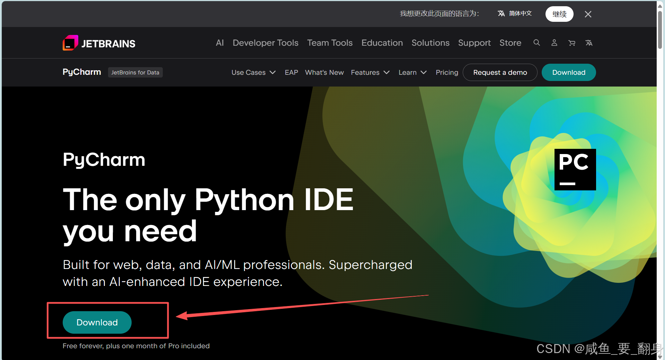
Task: Click the PyCharm product name link
Action: 82,72
